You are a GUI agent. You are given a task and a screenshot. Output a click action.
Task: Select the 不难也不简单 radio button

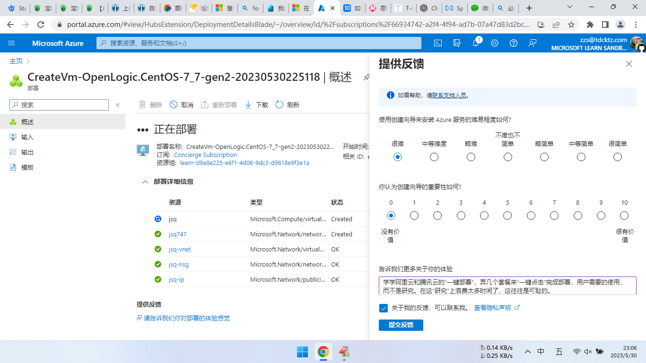click(x=508, y=157)
